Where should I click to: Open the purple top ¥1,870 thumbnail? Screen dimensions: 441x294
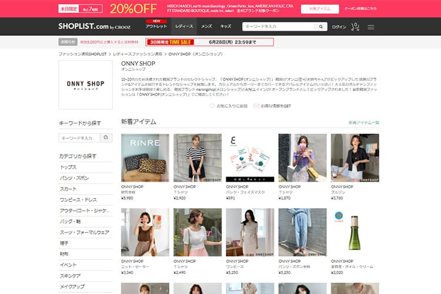pos(302,158)
